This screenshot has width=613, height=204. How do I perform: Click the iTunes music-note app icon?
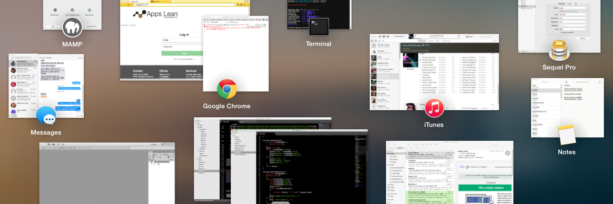(434, 108)
